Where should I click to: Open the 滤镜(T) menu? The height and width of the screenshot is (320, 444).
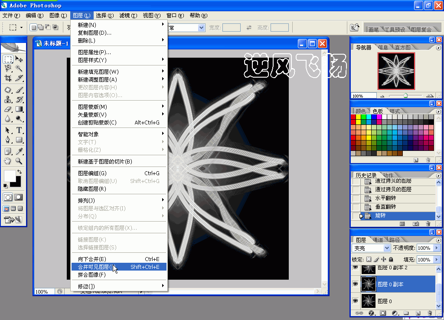(128, 16)
